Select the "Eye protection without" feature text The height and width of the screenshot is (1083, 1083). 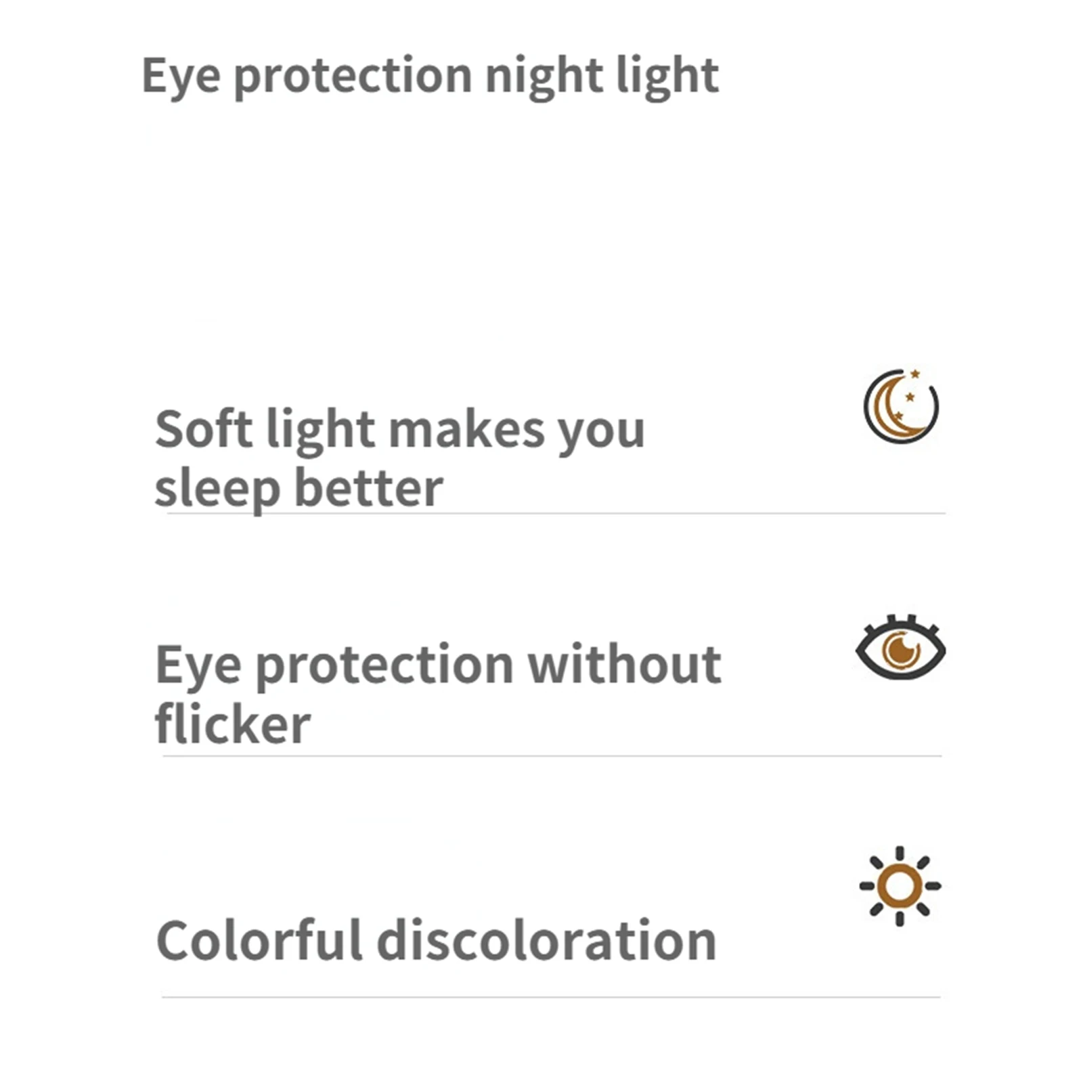click(x=438, y=665)
